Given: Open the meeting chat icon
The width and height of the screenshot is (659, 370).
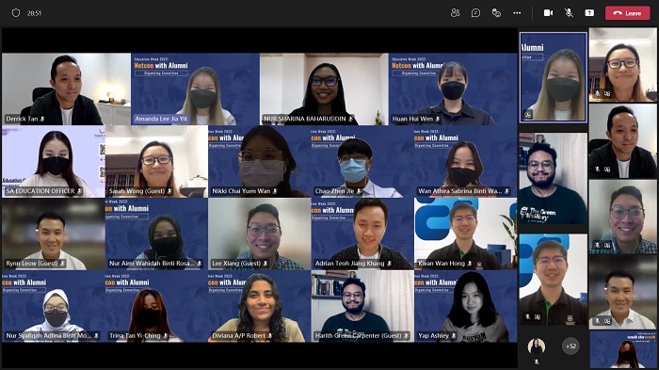Looking at the screenshot, I should [x=475, y=13].
